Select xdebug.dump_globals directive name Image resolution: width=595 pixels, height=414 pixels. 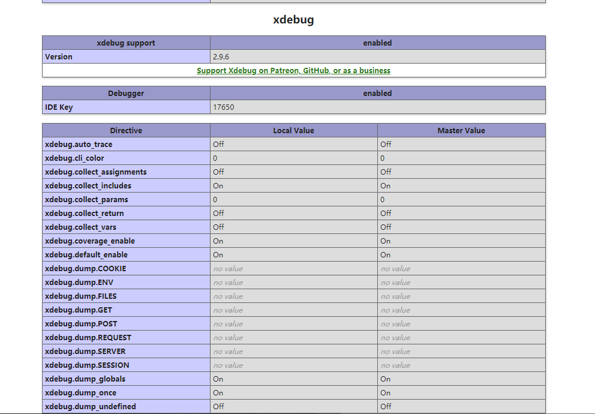pyautogui.click(x=85, y=379)
